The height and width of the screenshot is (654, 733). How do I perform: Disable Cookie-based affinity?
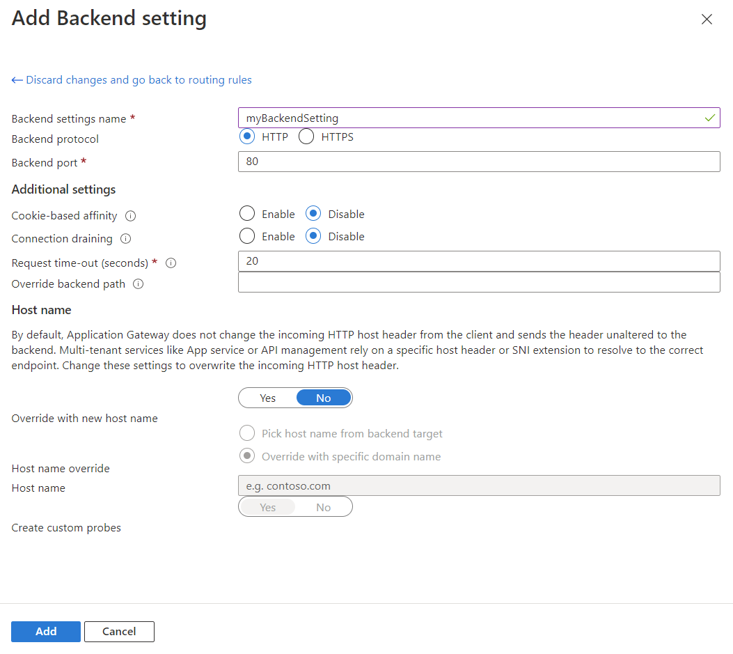(313, 215)
